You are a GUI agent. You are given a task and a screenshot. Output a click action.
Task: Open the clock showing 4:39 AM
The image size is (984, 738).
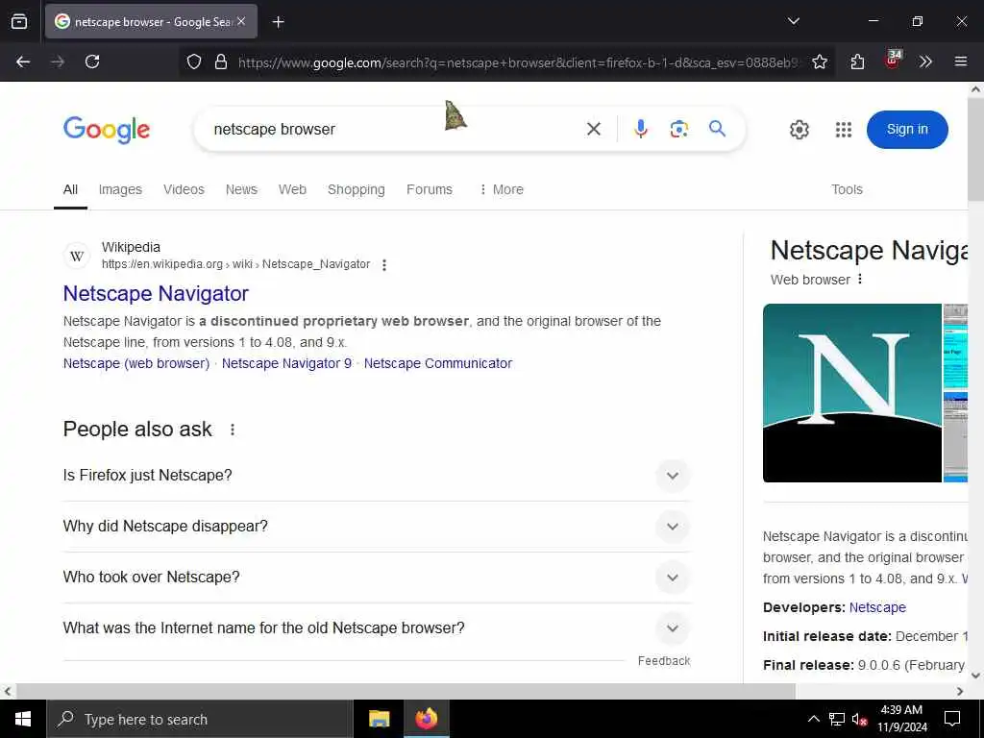(x=901, y=719)
